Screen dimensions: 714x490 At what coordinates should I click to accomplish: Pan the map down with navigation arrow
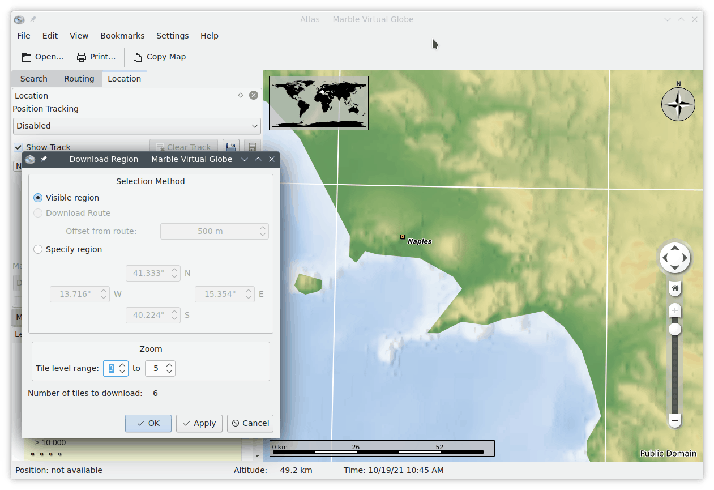(x=675, y=268)
